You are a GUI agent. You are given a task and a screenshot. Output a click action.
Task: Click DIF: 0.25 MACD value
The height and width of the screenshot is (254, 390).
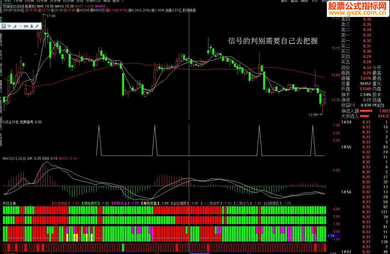click(34, 159)
